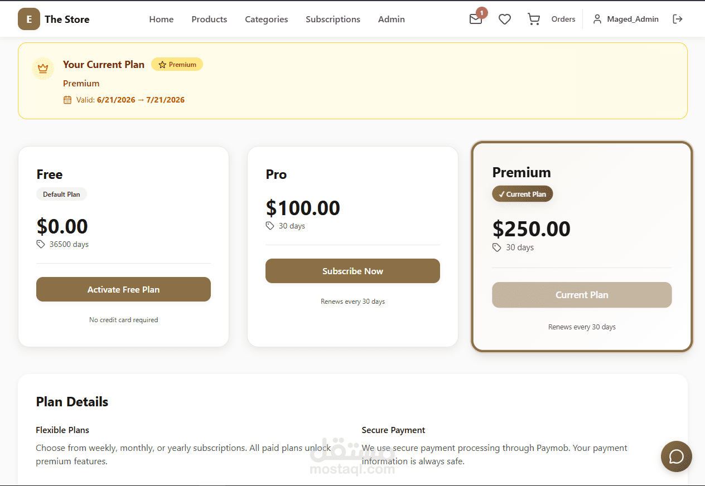This screenshot has width=705, height=486.
Task: Go to the Home nav item
Action: 161,19
